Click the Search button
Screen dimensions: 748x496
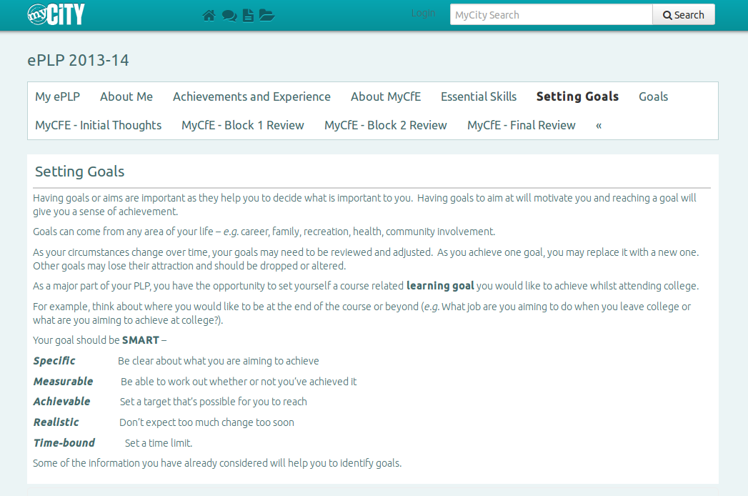(x=684, y=15)
